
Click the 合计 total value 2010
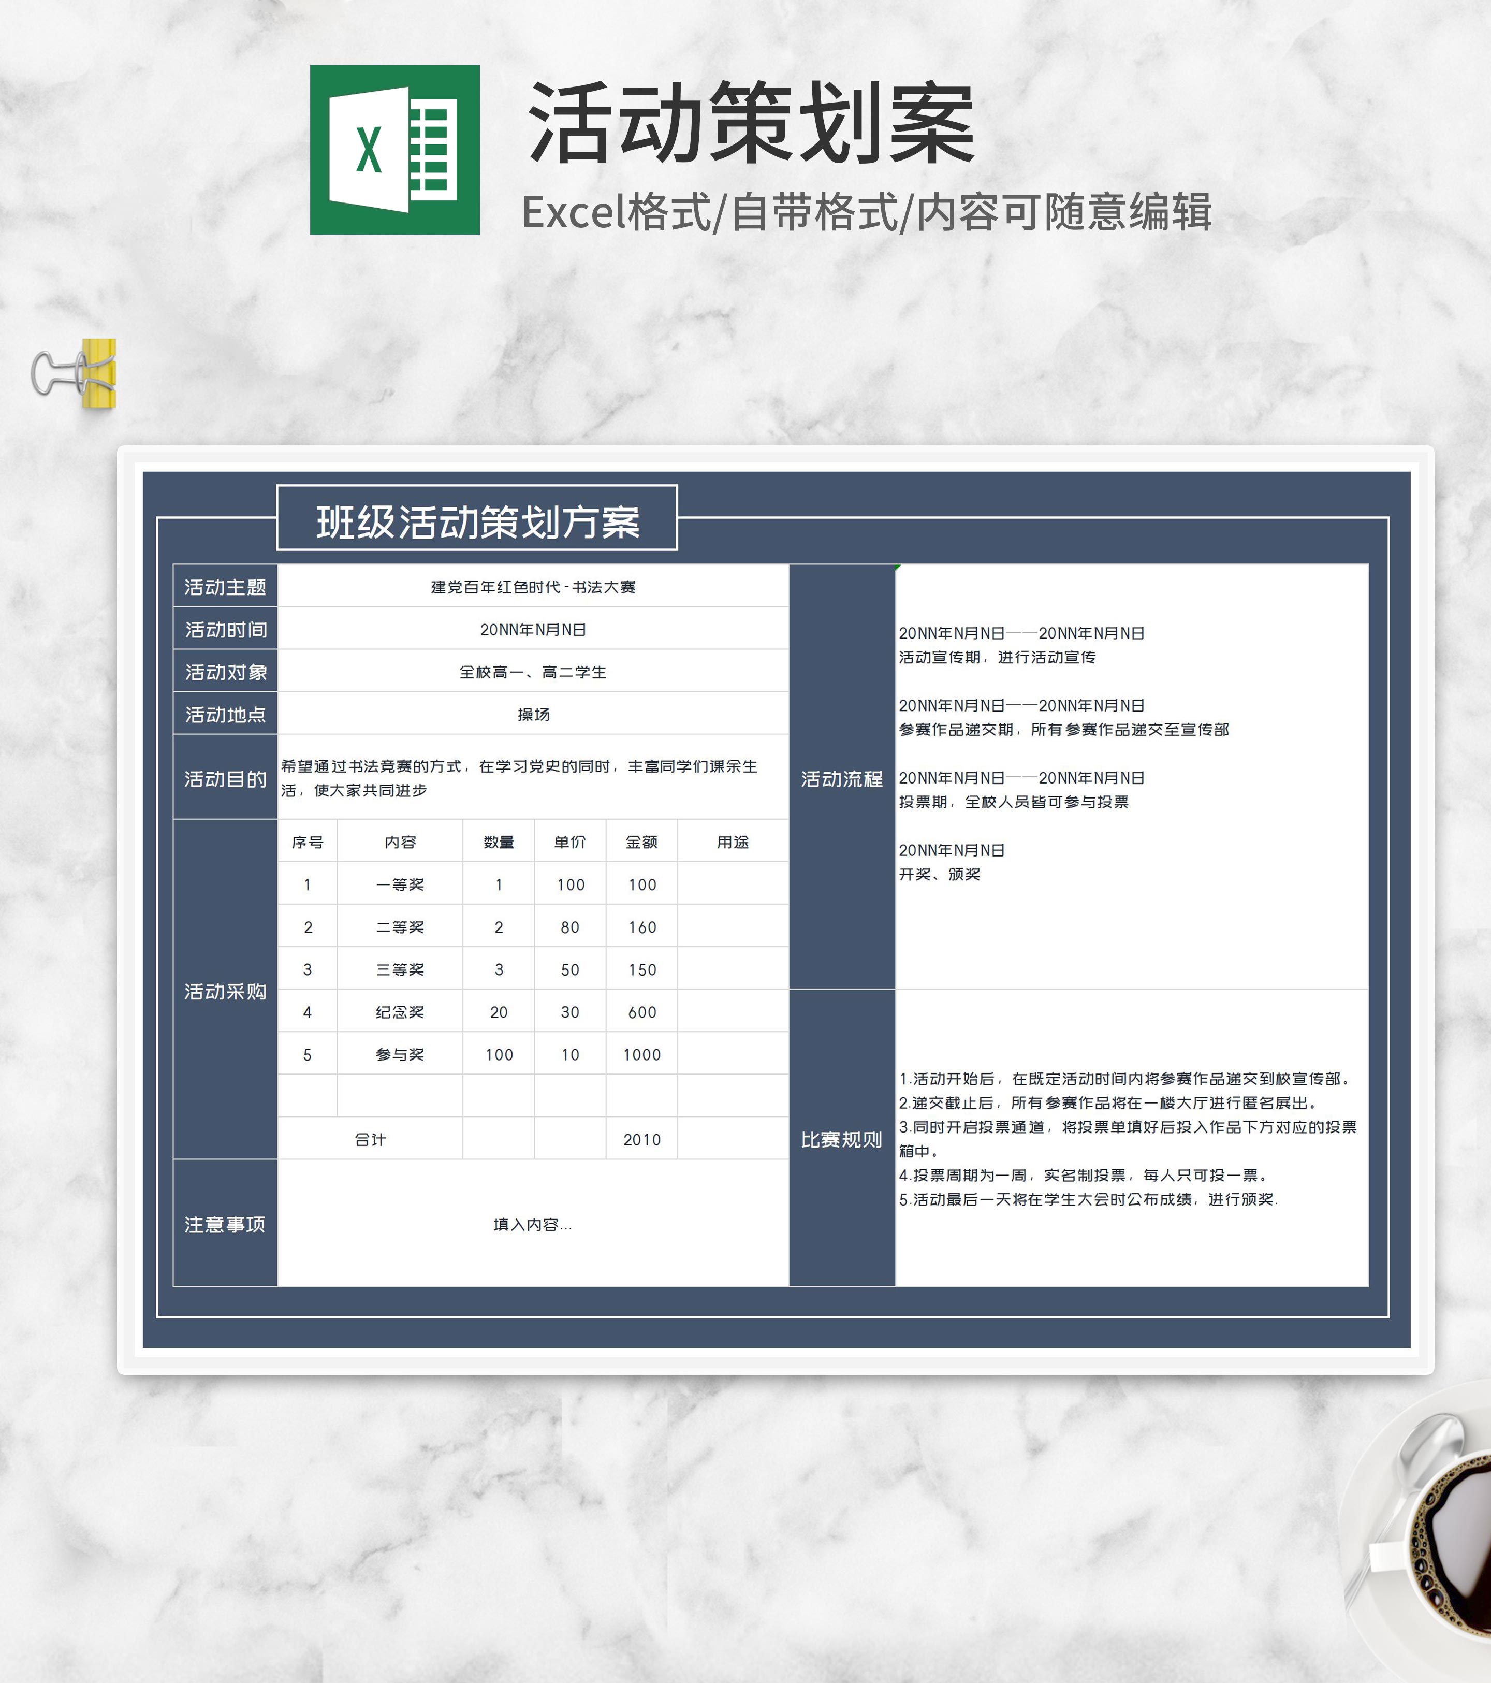[x=641, y=1140]
